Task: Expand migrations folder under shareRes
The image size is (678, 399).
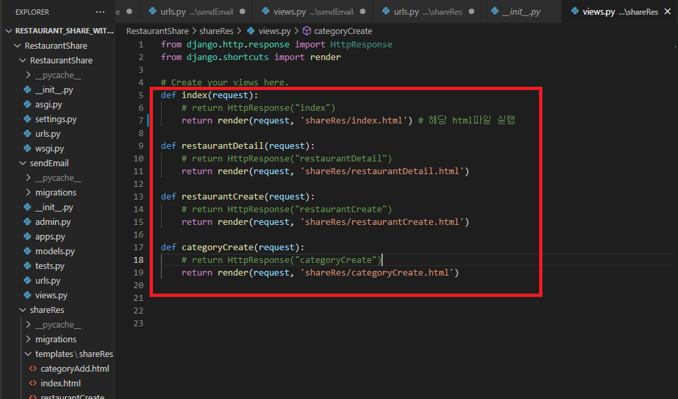Action: click(28, 340)
